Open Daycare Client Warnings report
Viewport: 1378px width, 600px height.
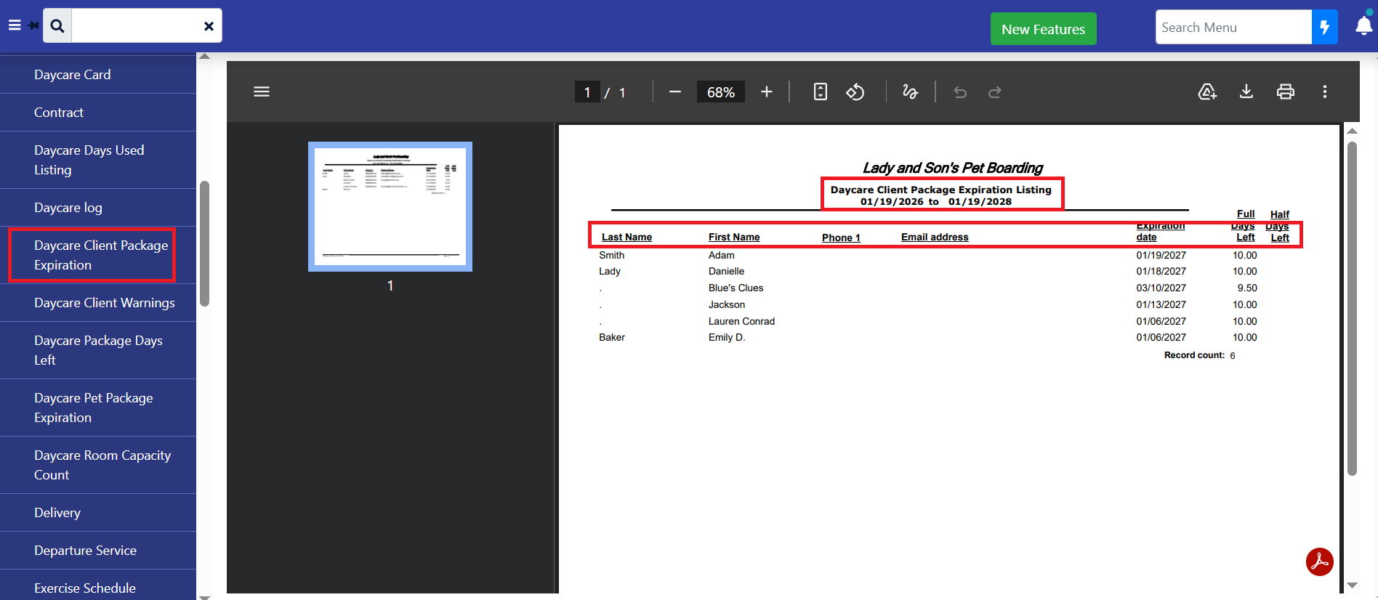click(104, 303)
